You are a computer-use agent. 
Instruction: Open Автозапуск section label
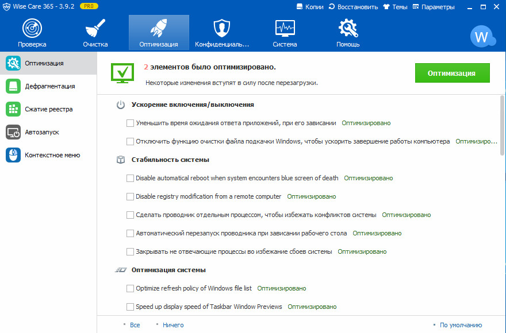42,132
